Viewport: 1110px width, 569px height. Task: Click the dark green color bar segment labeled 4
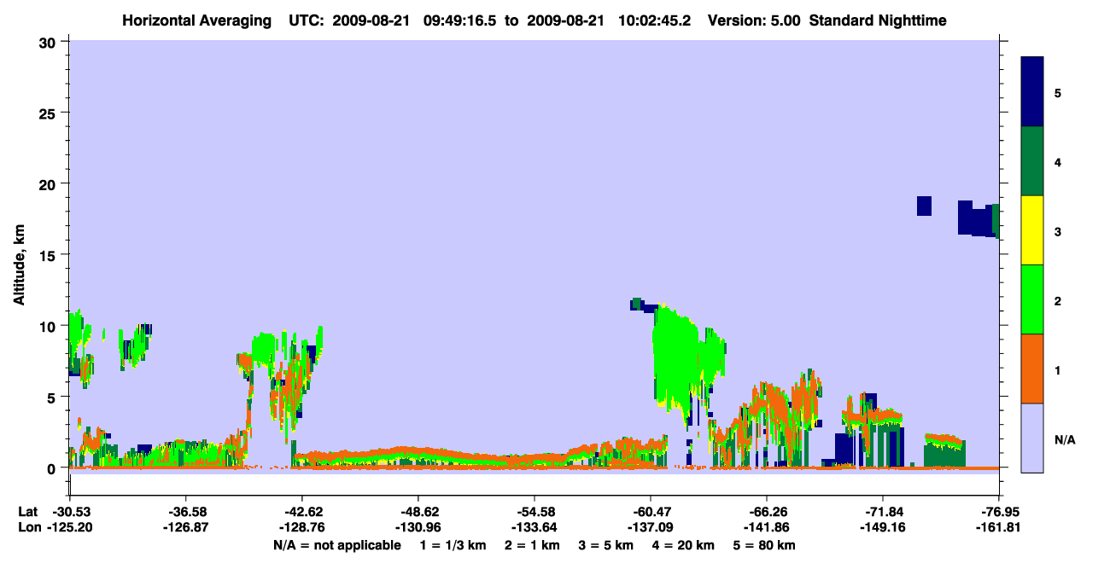coord(1032,161)
